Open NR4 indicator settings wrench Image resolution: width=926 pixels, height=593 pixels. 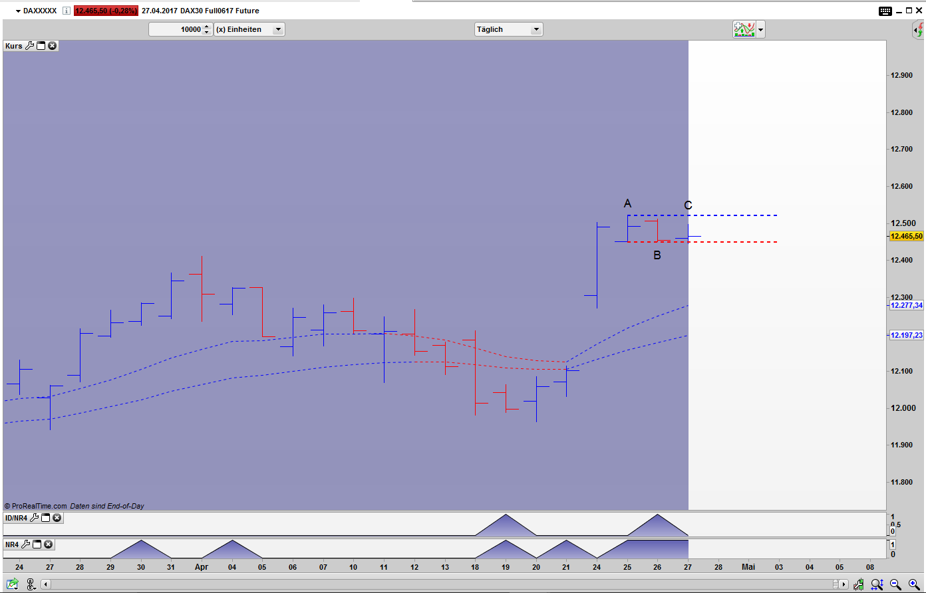click(x=25, y=544)
